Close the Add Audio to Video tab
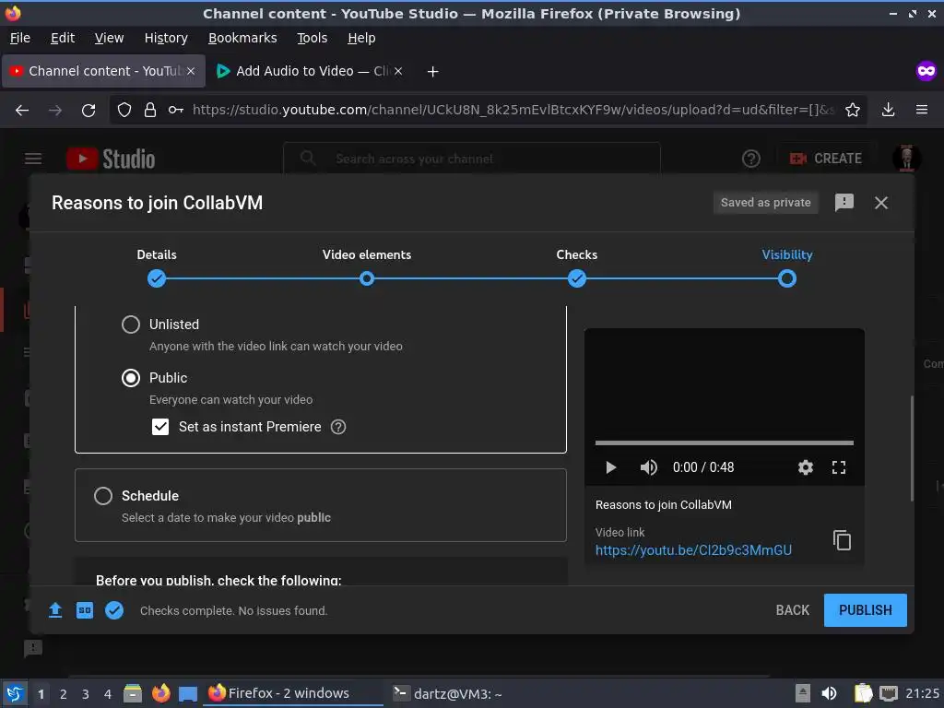 398,71
